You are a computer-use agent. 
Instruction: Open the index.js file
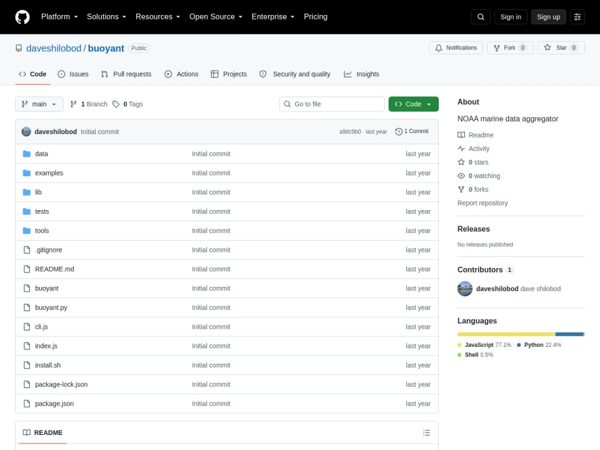coord(46,346)
